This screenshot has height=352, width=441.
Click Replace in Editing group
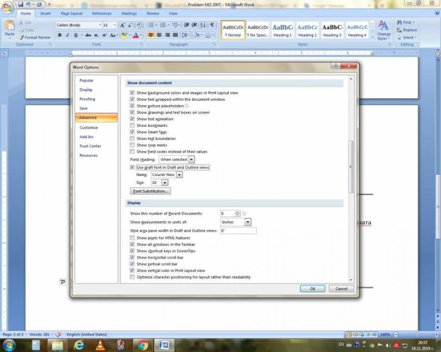(407, 30)
